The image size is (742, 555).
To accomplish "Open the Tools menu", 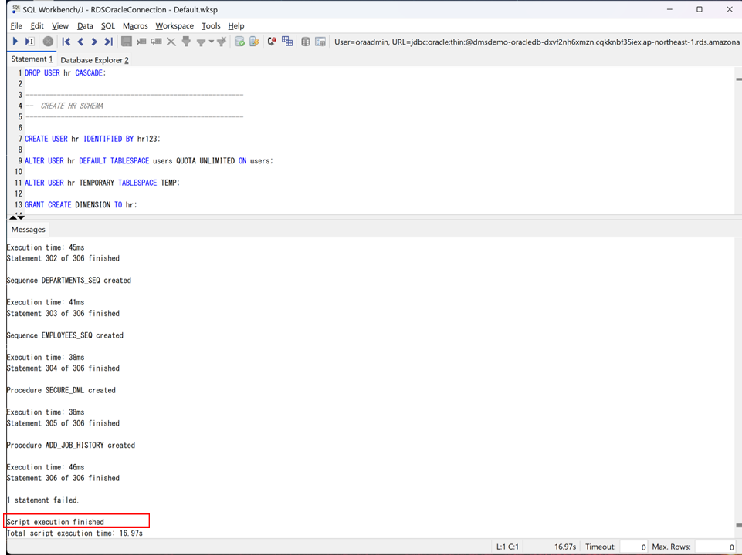I will point(211,26).
